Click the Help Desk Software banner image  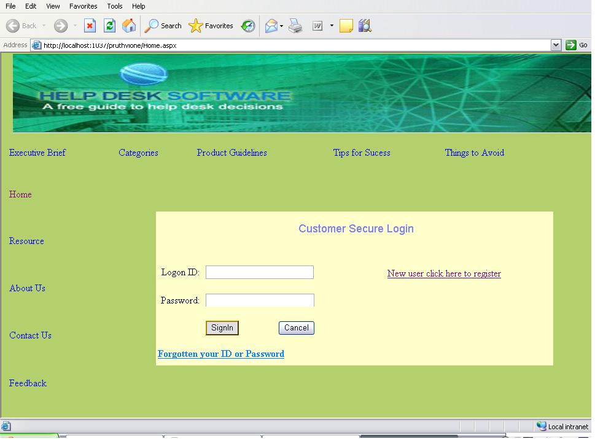[301, 93]
